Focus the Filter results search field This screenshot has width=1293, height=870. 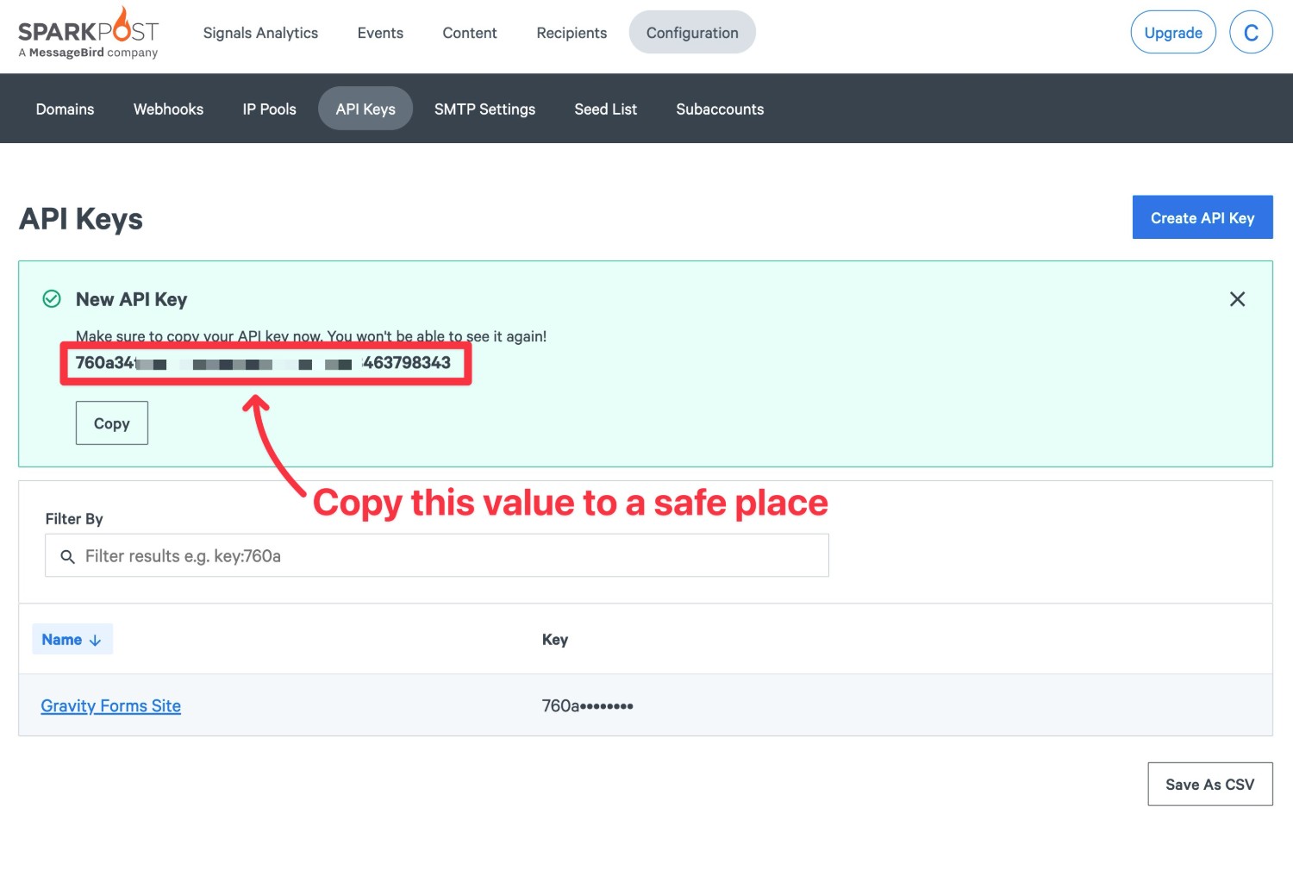[437, 556]
